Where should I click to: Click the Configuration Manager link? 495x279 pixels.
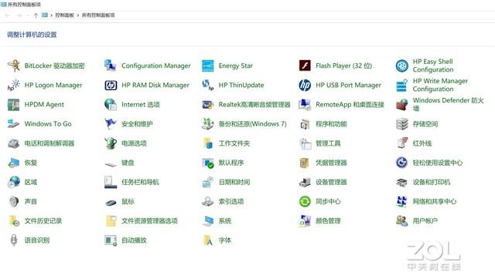[x=156, y=66]
